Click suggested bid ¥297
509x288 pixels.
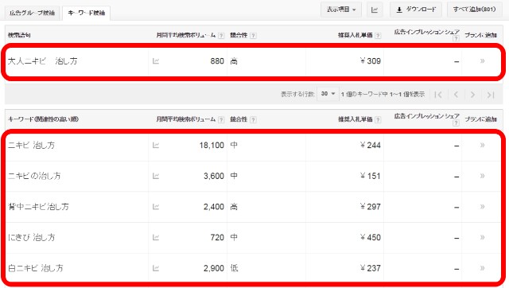pos(371,207)
